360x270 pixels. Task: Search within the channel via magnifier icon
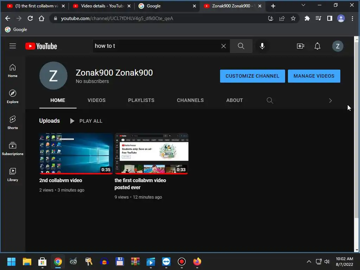pos(270,100)
